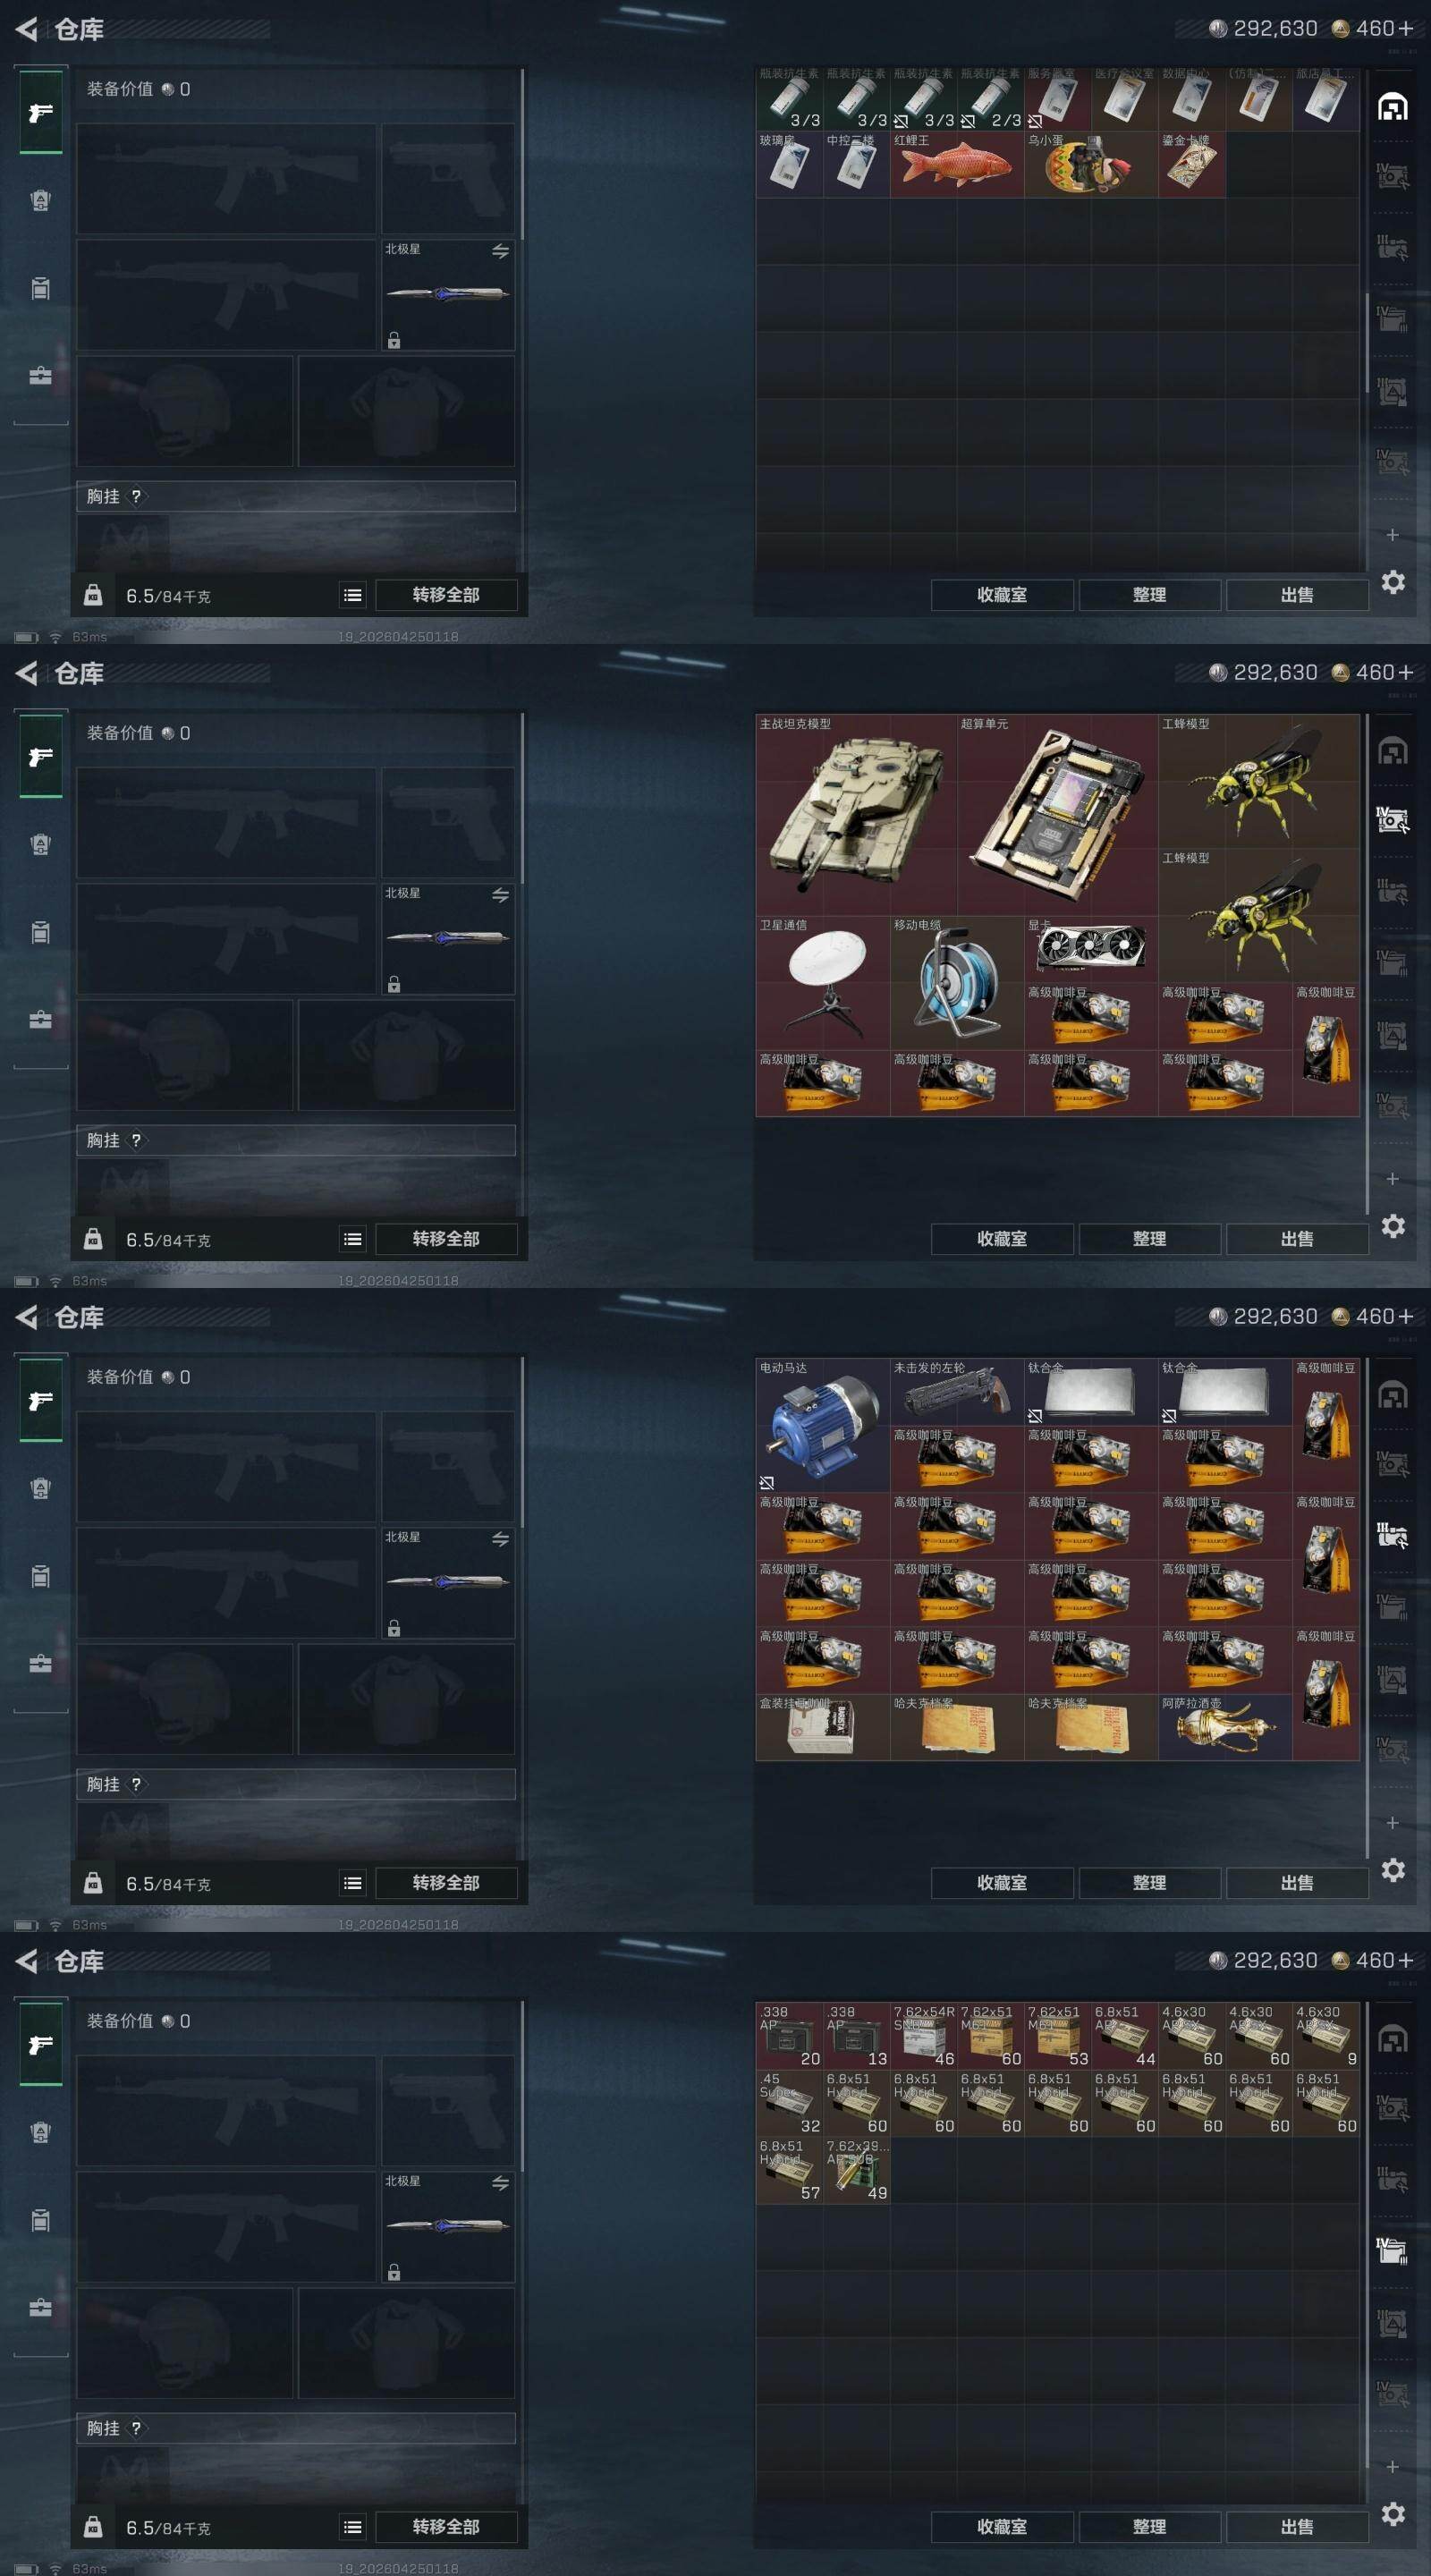Screen dimensions: 1431x2576
Task: Choose the 超算单元 motherboard item
Action: click(x=1057, y=815)
